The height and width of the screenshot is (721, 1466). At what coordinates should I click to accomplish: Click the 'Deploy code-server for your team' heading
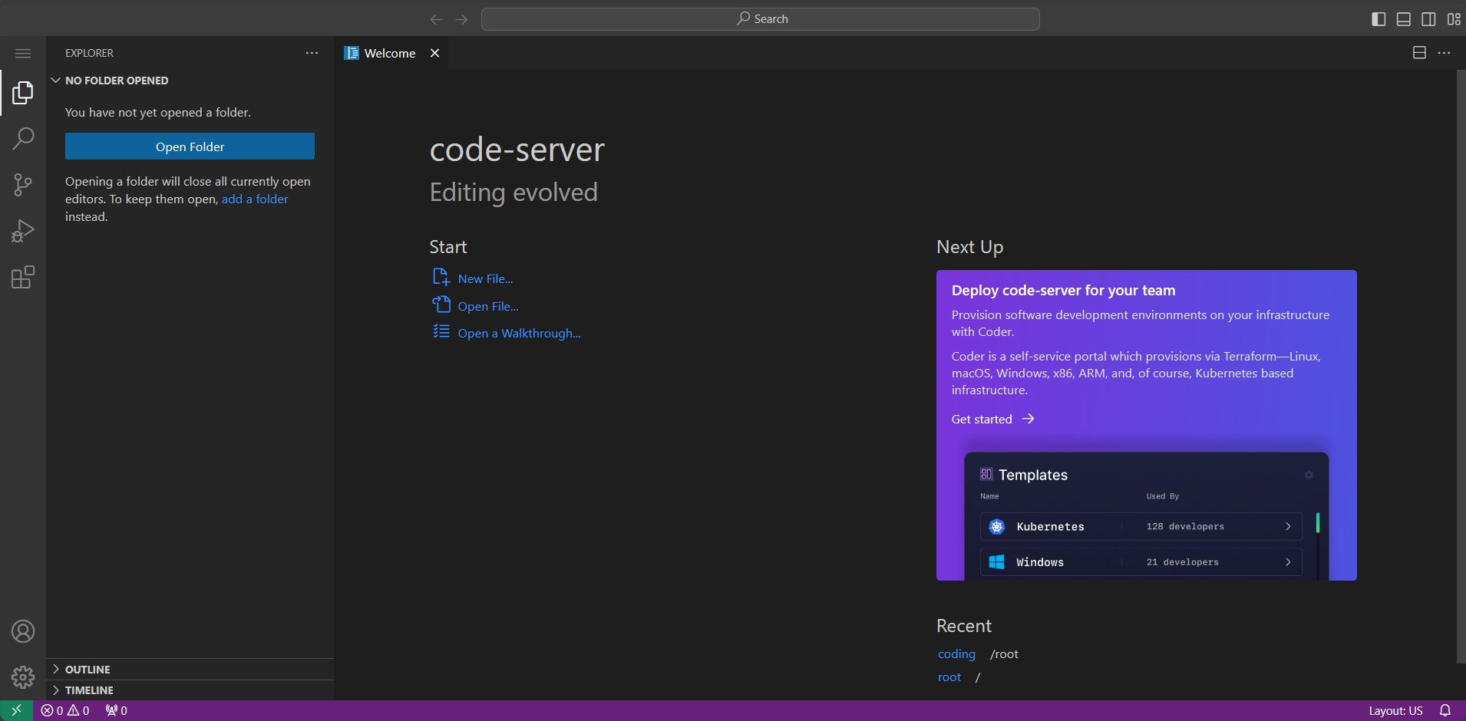pyautogui.click(x=1063, y=290)
